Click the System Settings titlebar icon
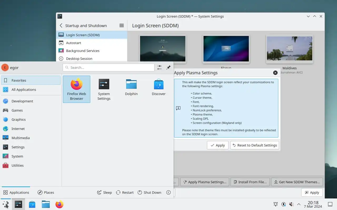 60,16
